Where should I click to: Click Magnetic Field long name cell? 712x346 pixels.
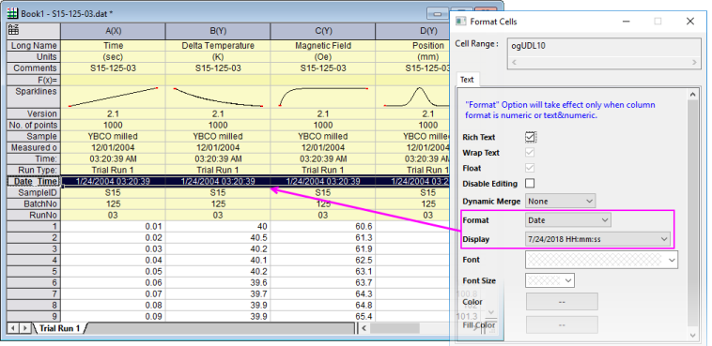[x=323, y=45]
